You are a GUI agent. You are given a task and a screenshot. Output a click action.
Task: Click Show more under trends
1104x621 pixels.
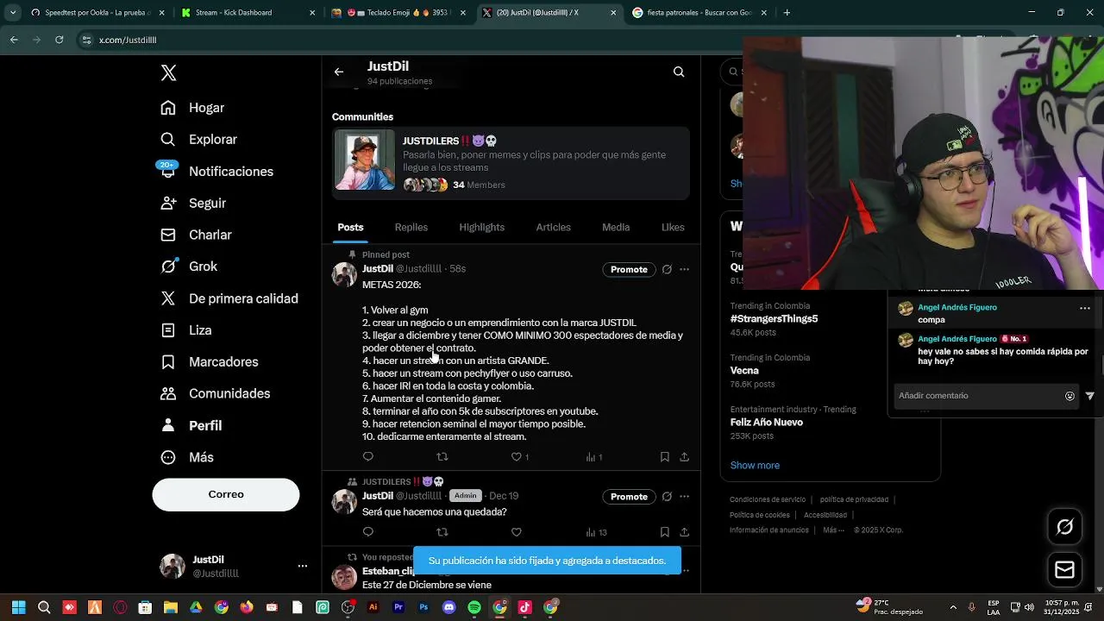point(755,466)
